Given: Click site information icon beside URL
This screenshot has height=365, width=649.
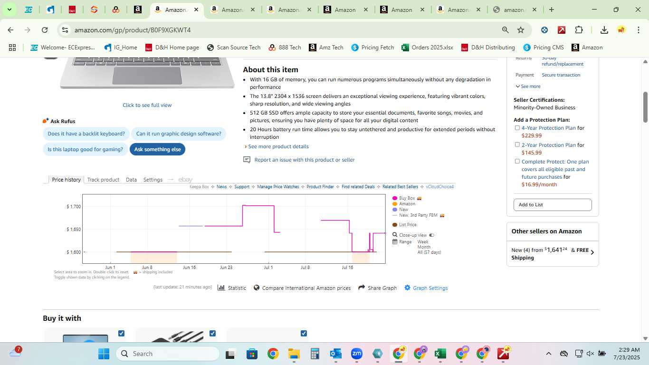Looking at the screenshot, I should click(65, 30).
